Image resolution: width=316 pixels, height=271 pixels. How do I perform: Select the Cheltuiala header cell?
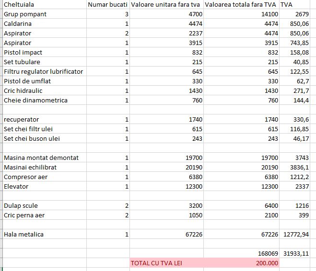[45, 4]
